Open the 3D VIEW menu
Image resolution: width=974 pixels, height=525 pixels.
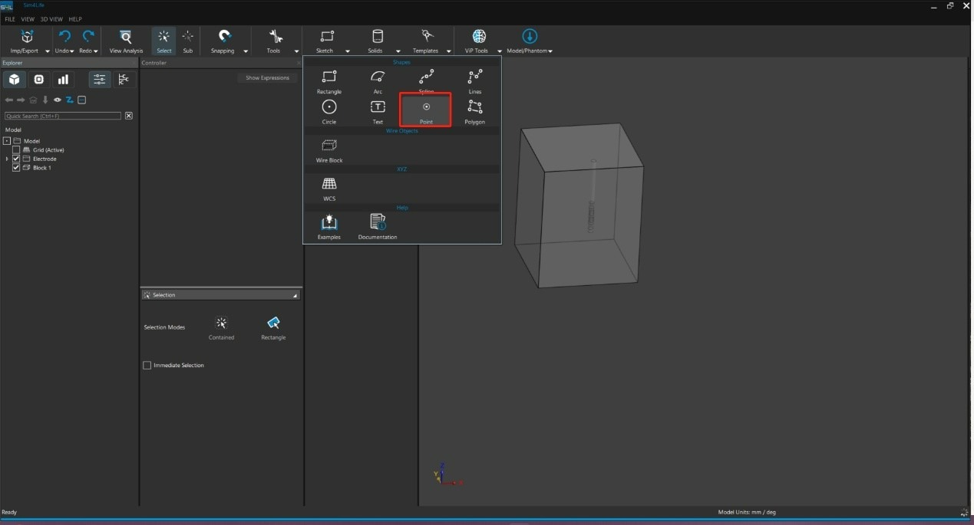tap(51, 19)
